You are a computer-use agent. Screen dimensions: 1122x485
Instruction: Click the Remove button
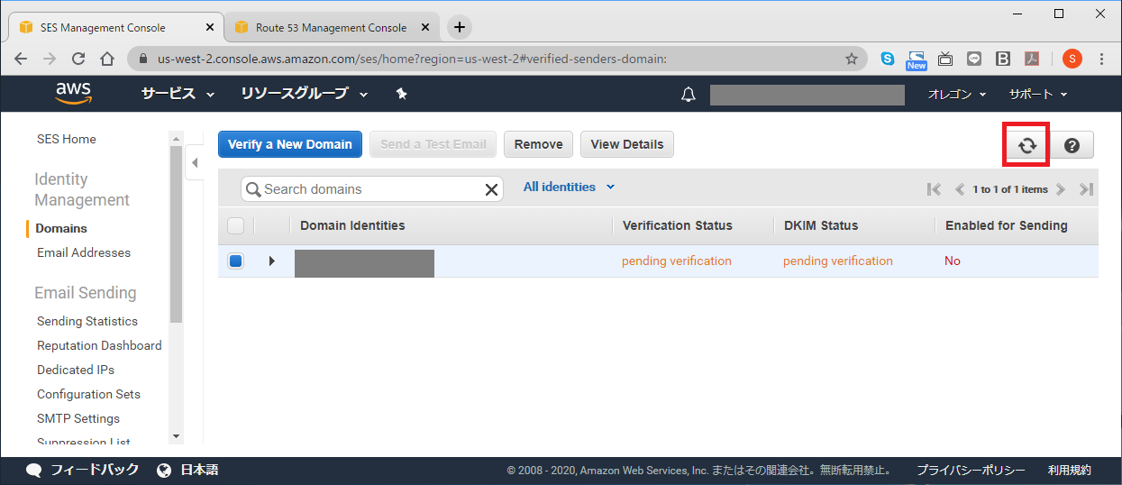click(538, 144)
